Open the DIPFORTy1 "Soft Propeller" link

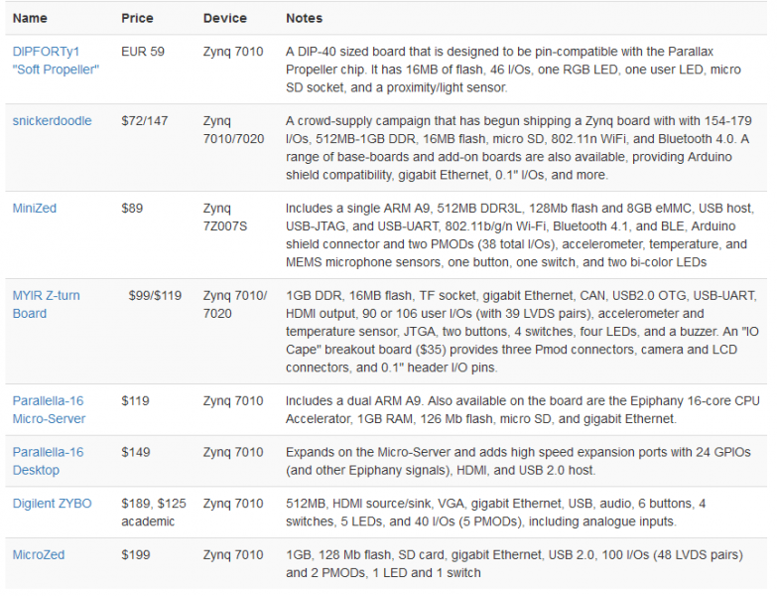coord(55,60)
